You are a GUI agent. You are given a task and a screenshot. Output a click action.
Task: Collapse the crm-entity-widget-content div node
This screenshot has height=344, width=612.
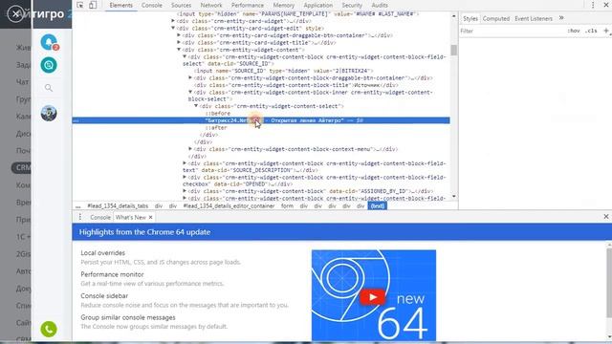179,50
